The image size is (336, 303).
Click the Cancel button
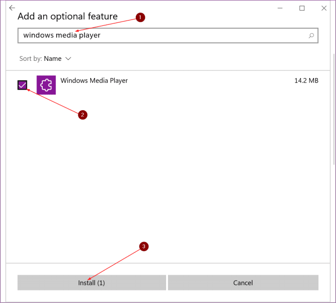coord(243,283)
